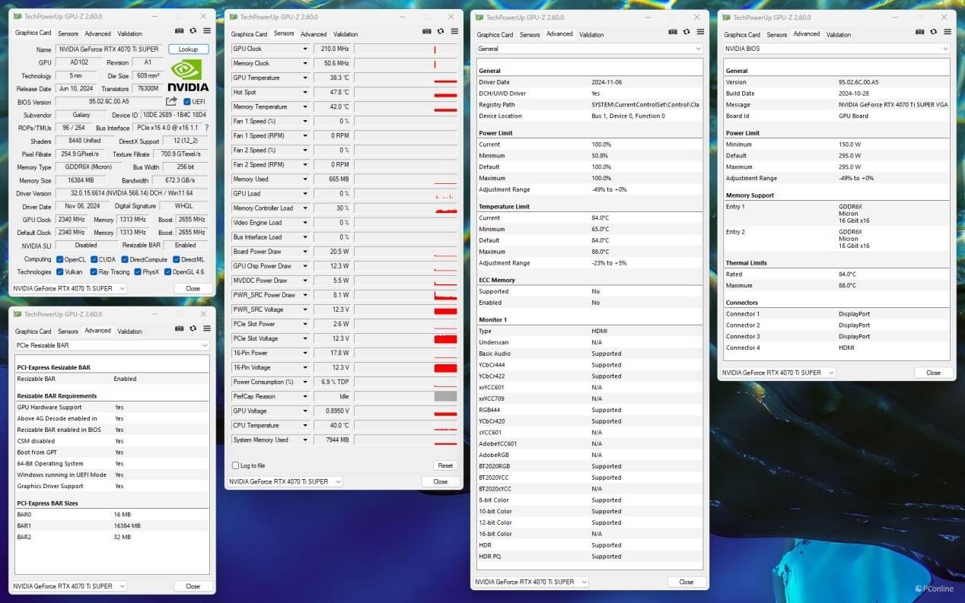
Task: Switch to Sensors tab in Graphics Card window
Action: (68, 33)
